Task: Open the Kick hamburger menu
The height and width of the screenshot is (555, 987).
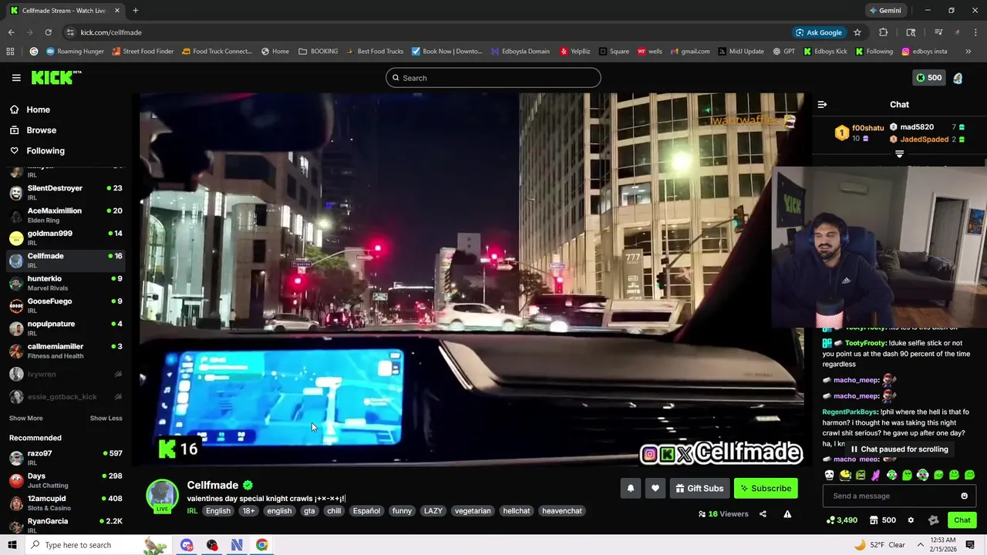Action: click(16, 78)
